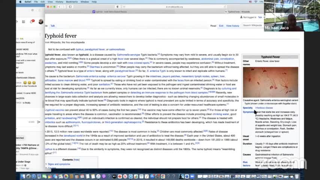This screenshot has width=320, height=180.
Task: Open the History menu
Action: (59, 2)
